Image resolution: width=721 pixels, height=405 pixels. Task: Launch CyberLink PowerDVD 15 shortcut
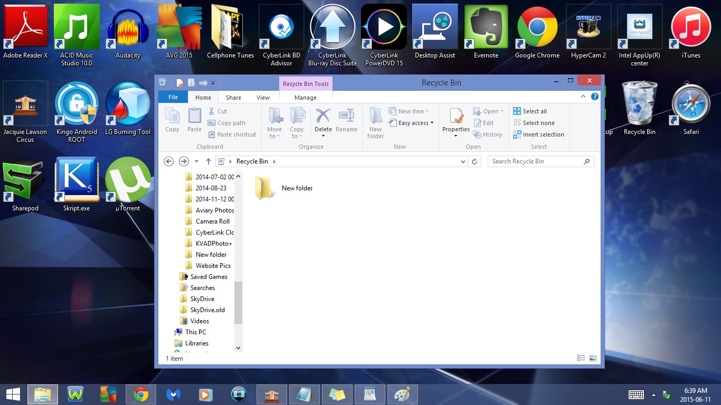point(384,35)
